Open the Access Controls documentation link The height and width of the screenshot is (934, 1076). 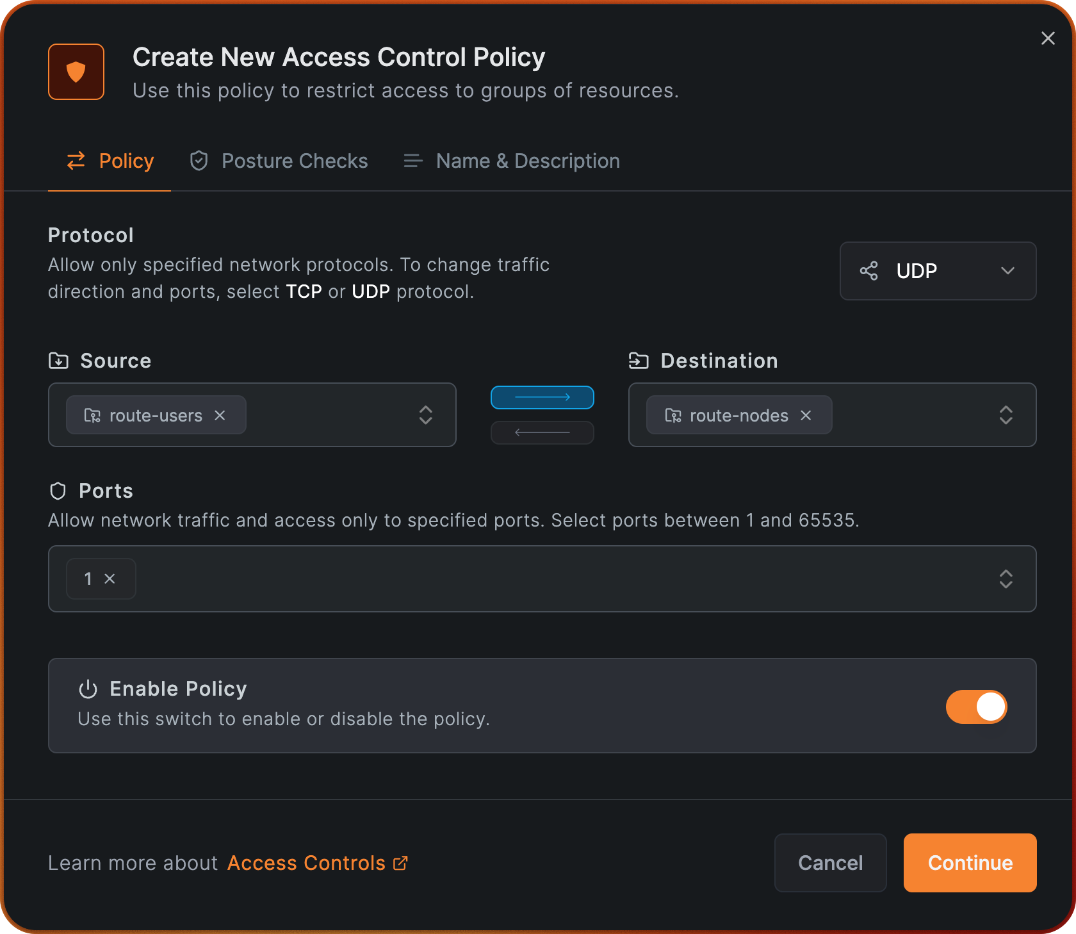(x=306, y=863)
